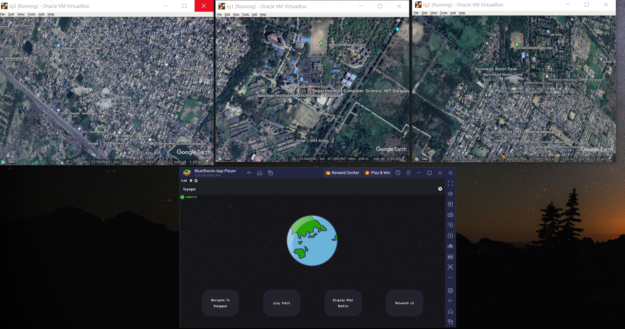
Task: Open recent apps icon in BlueStacks sidebar
Action: coord(450,322)
